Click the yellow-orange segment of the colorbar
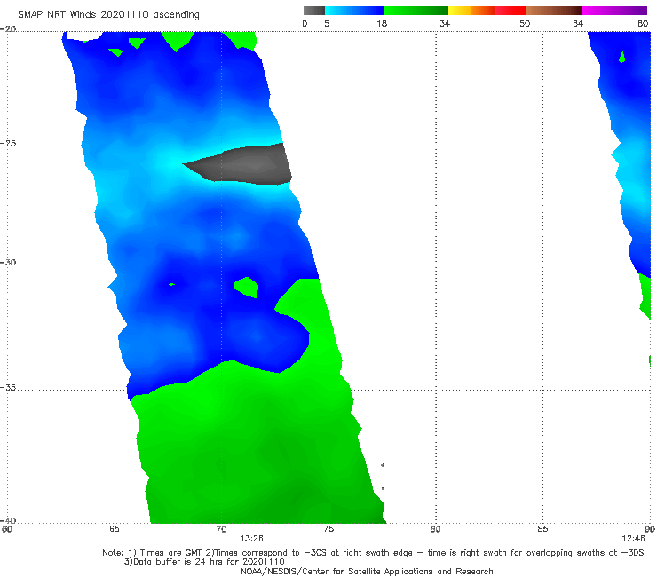 [x=471, y=11]
